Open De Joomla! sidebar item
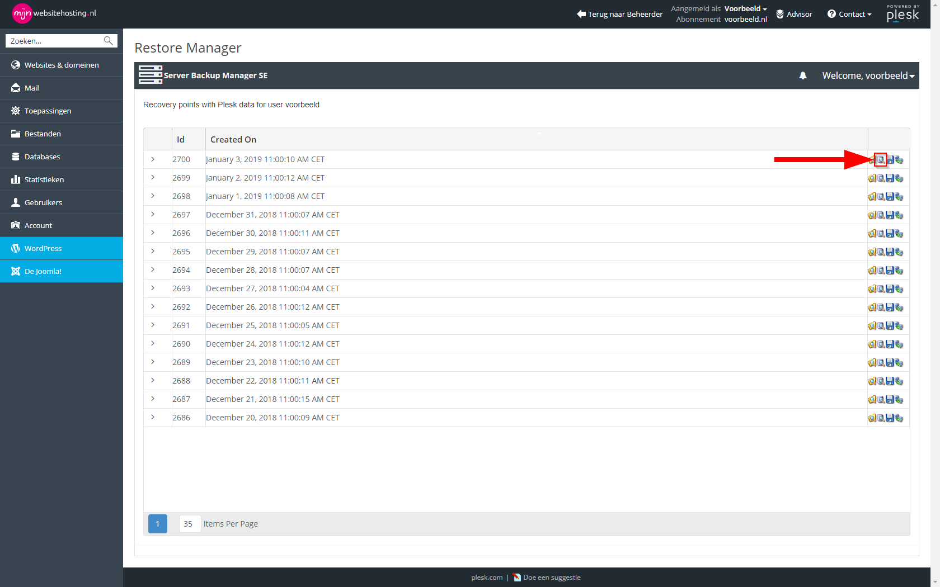The height and width of the screenshot is (587, 940). tap(62, 271)
